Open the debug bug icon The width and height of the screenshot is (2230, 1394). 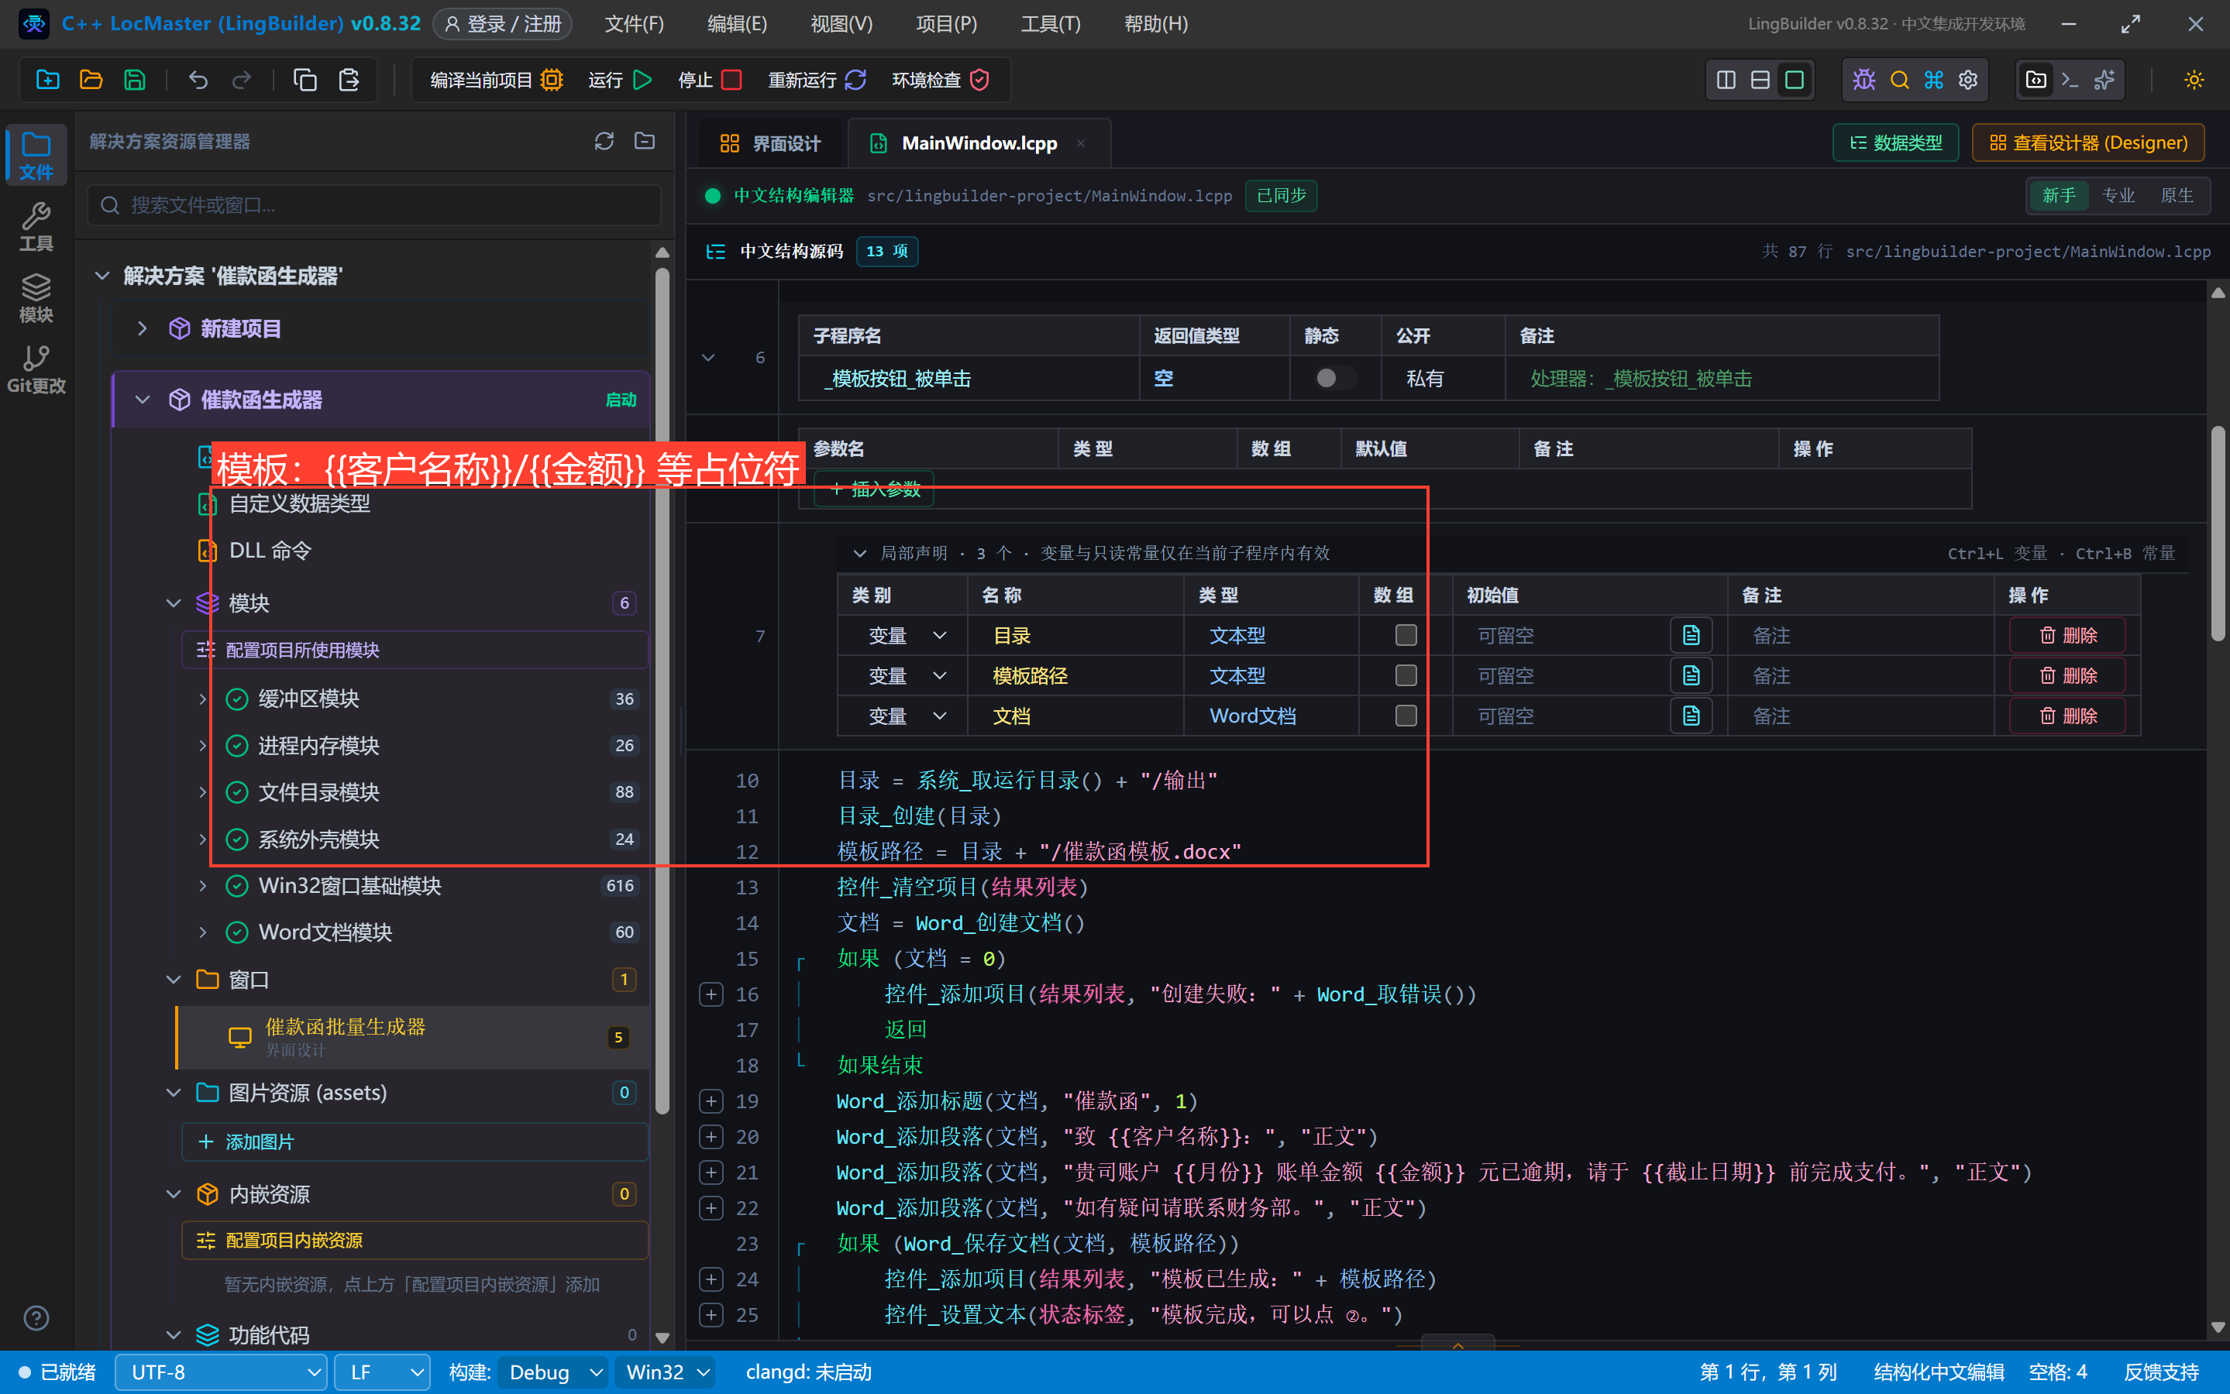[1863, 81]
